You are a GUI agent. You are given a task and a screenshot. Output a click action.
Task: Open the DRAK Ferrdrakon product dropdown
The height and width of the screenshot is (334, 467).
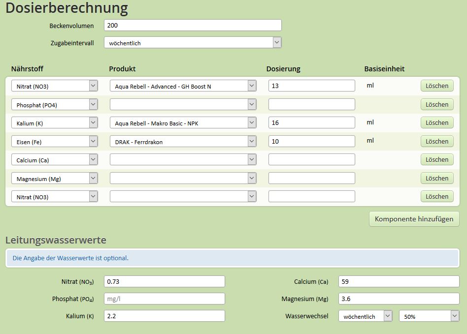coord(183,141)
